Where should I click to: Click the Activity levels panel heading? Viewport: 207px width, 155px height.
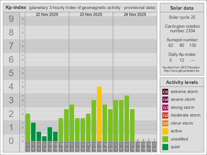pyautogui.click(x=181, y=82)
